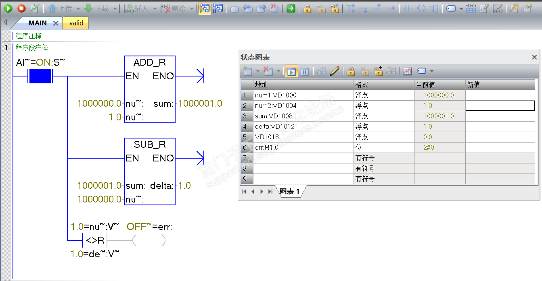The height and width of the screenshot is (281, 542).
Task: Toggle pause program status icon
Action: click(218, 8)
